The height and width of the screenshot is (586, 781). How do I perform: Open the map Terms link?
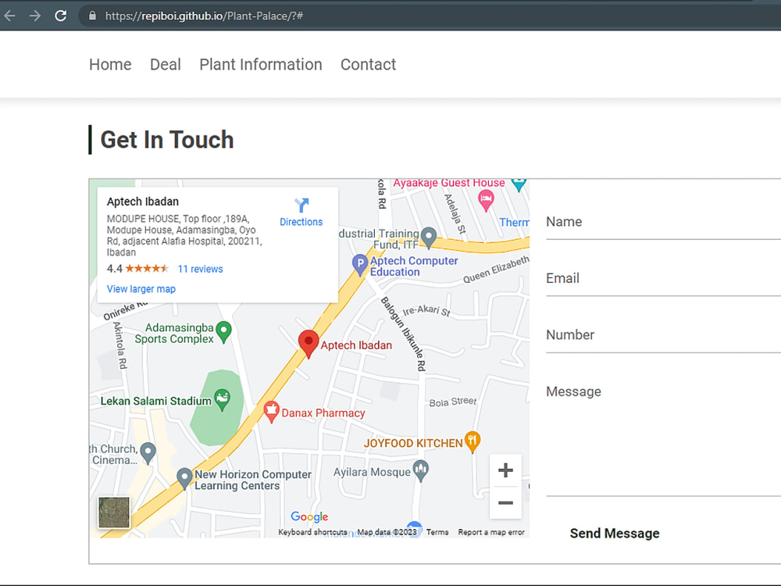(x=437, y=532)
